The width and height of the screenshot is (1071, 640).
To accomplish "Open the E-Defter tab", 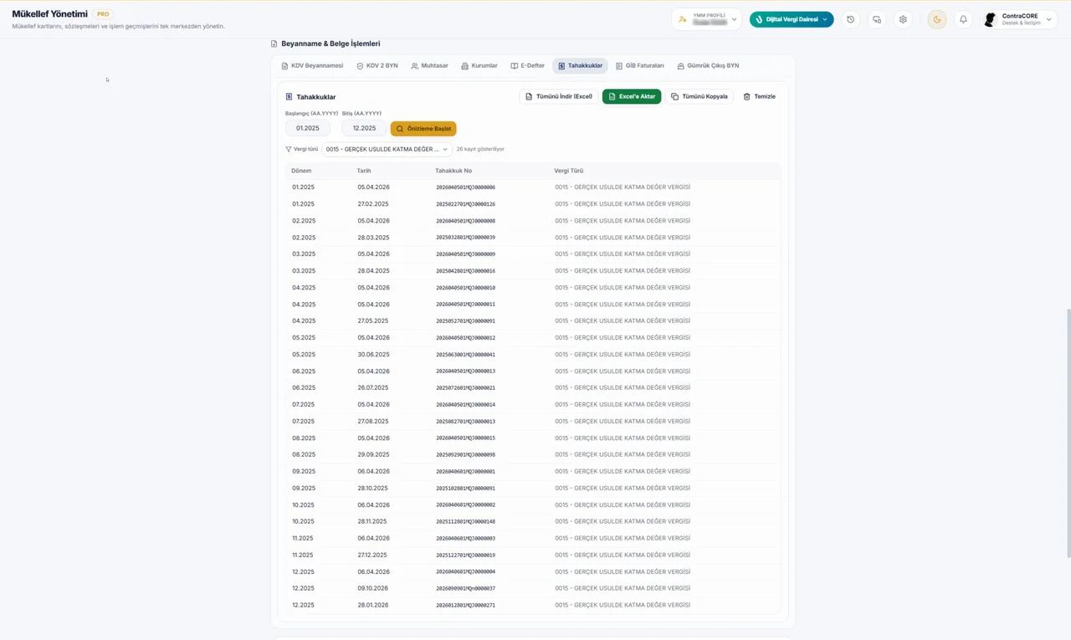I will point(528,65).
